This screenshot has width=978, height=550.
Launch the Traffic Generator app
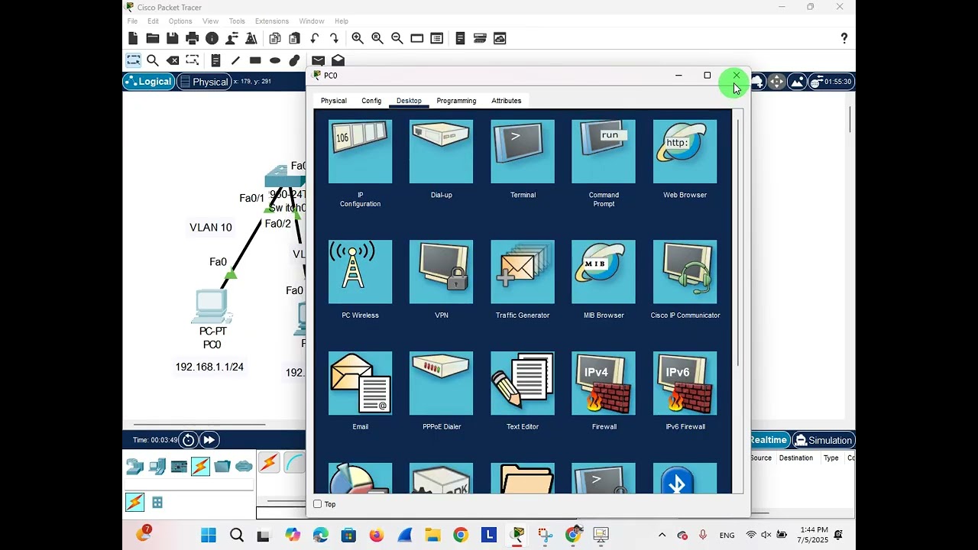click(x=523, y=272)
